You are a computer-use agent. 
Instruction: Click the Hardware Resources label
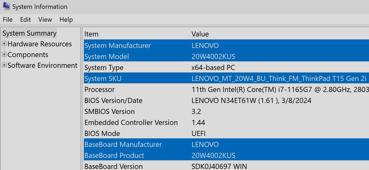(x=40, y=44)
